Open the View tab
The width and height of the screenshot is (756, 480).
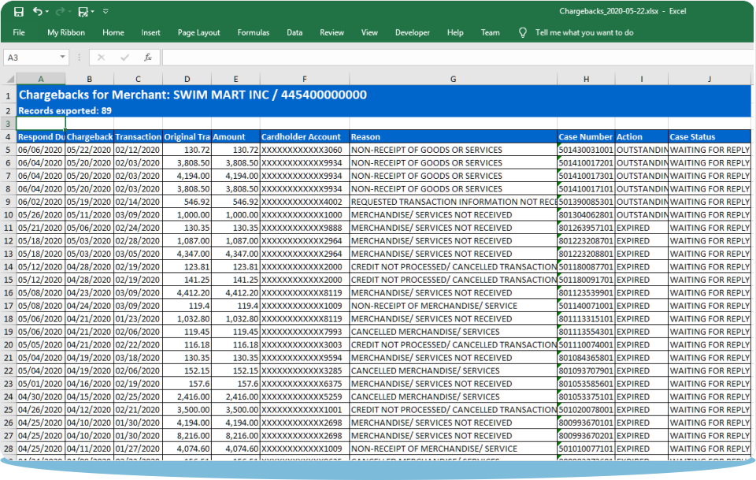click(369, 33)
